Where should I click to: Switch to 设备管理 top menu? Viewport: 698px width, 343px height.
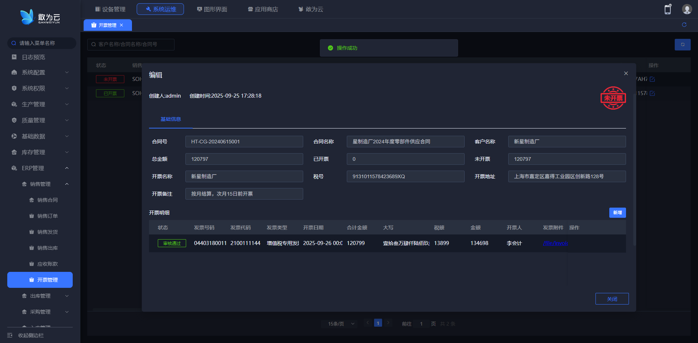tap(110, 9)
